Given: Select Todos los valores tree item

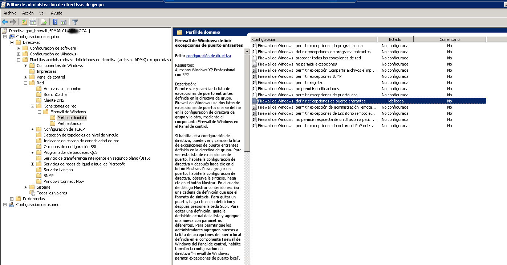Looking at the screenshot, I should tap(52, 193).
